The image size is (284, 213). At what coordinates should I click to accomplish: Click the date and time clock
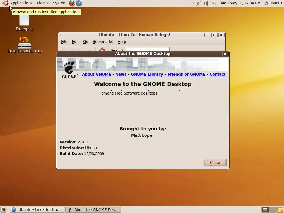[x=240, y=3]
